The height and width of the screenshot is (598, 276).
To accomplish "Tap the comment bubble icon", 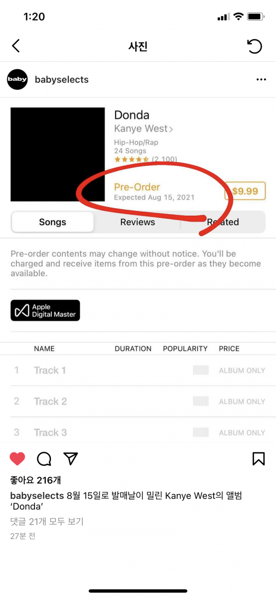I will [x=44, y=458].
